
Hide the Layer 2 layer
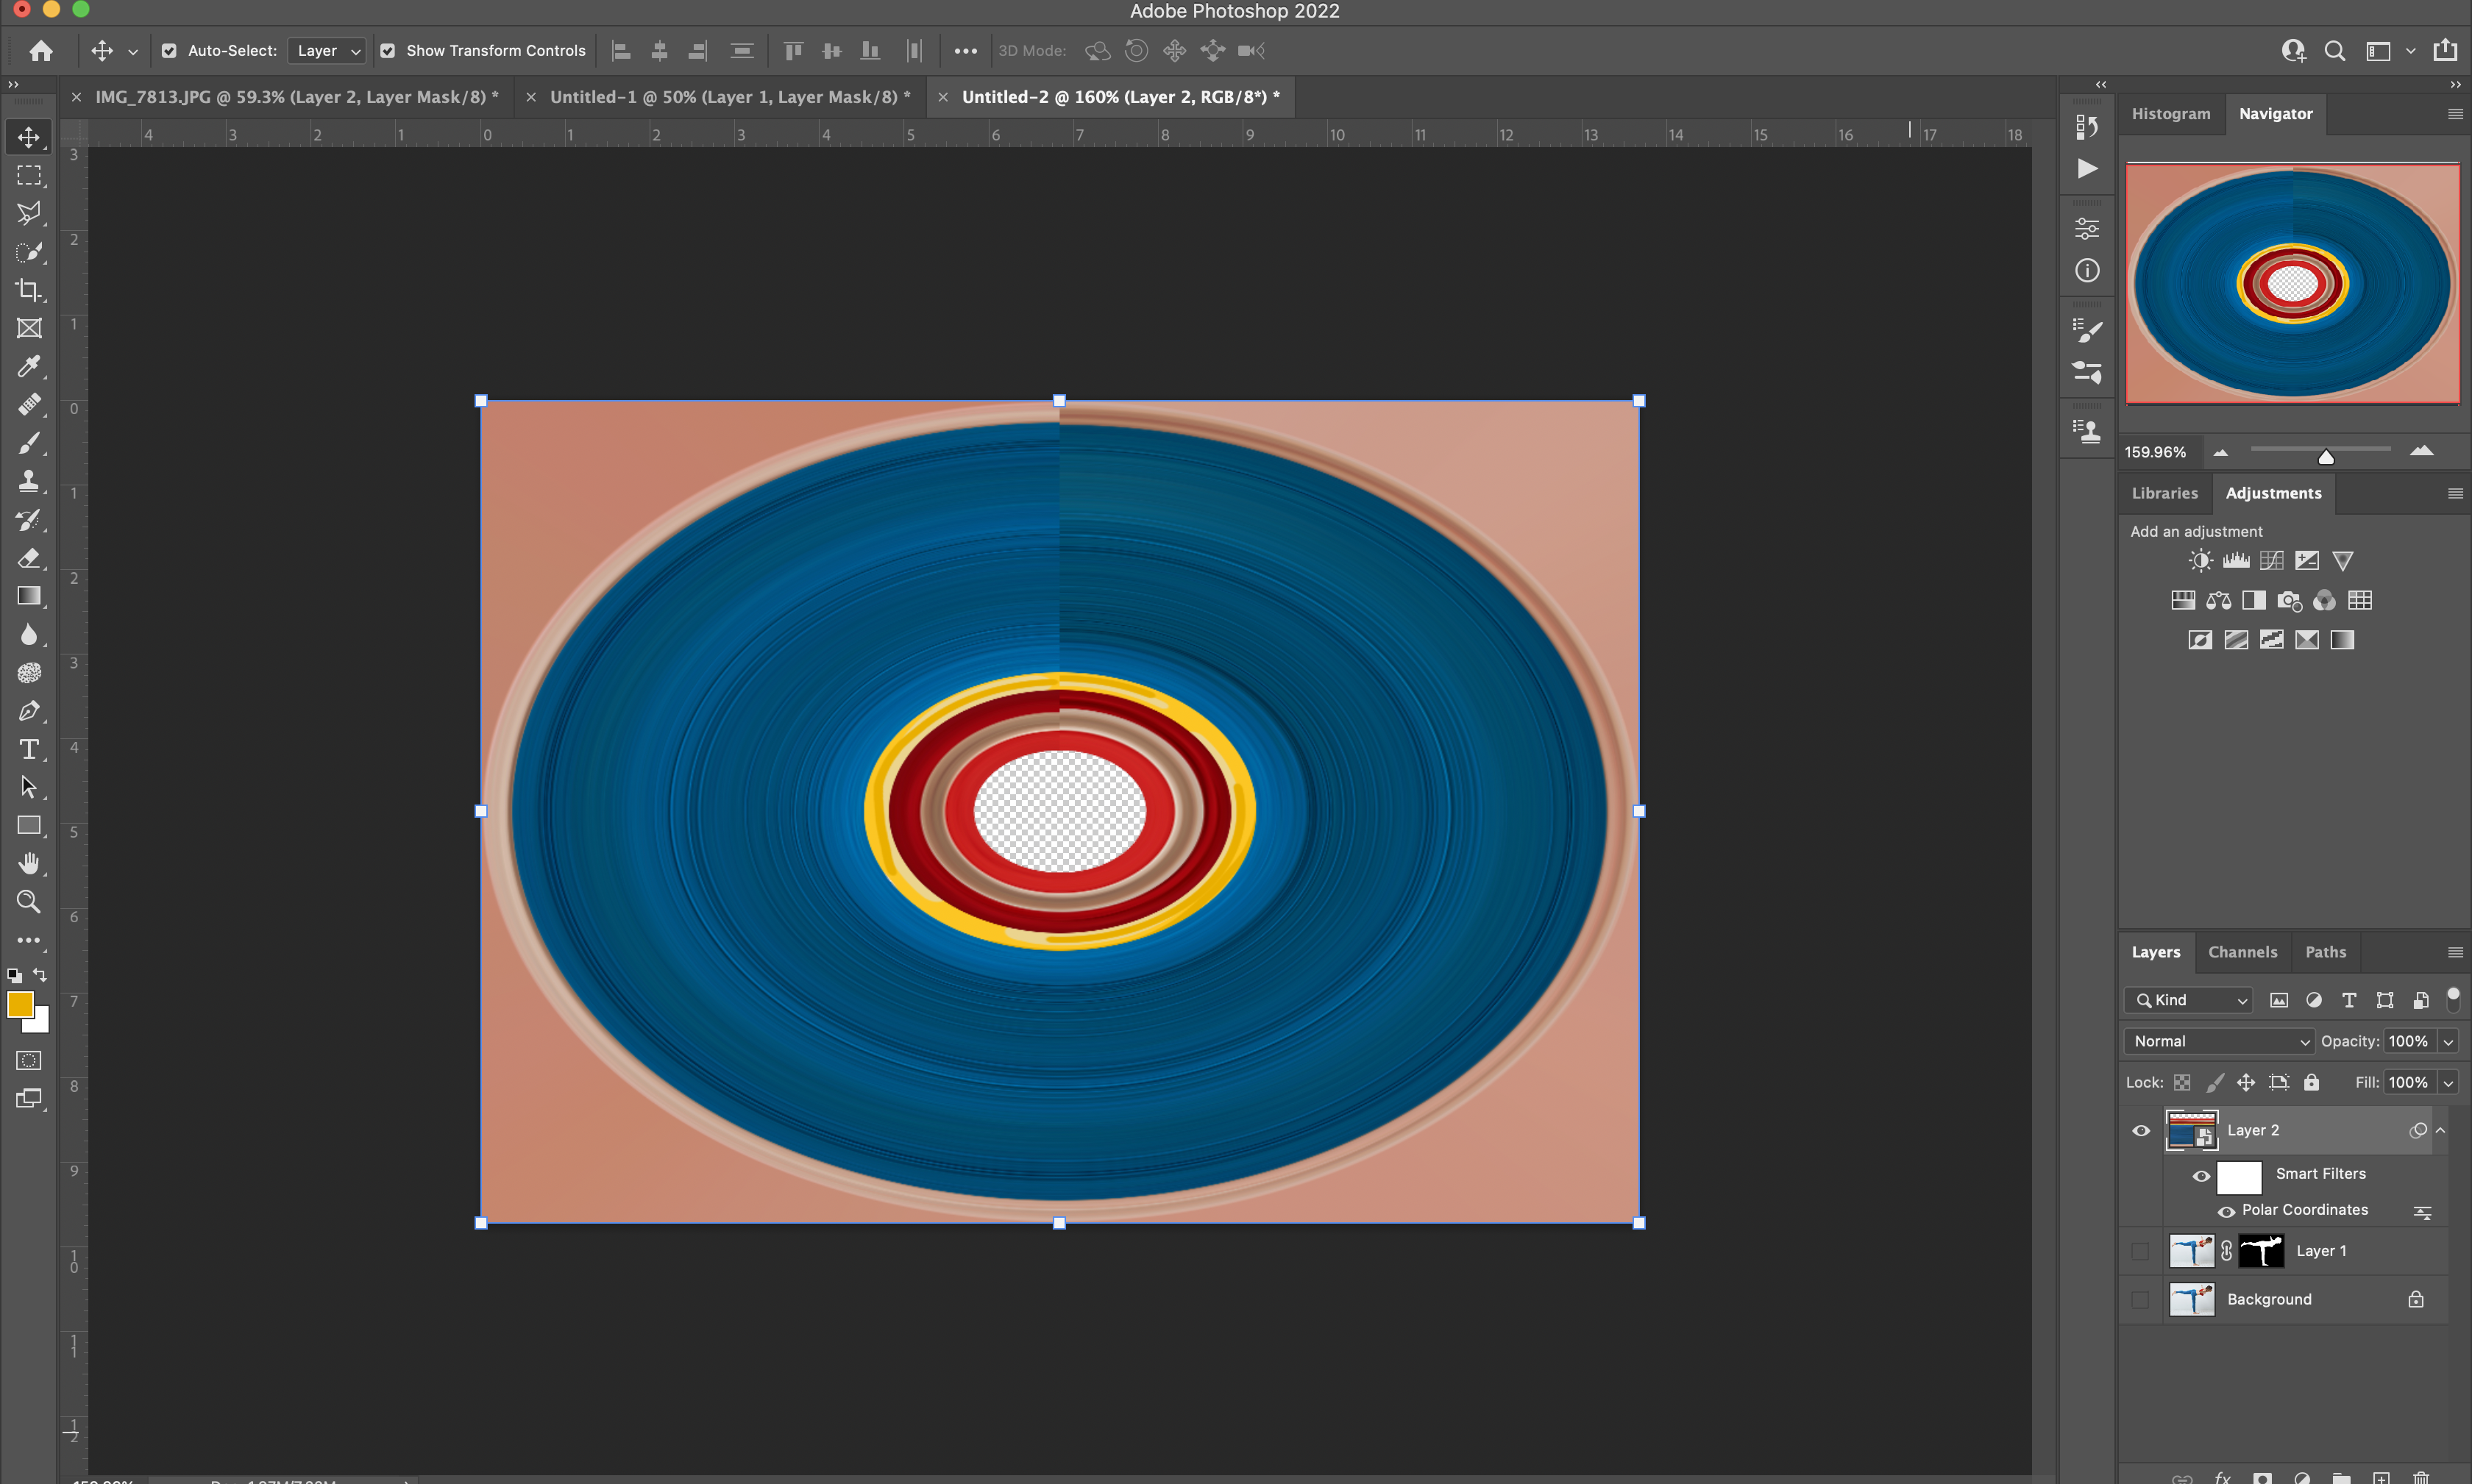click(x=2140, y=1130)
